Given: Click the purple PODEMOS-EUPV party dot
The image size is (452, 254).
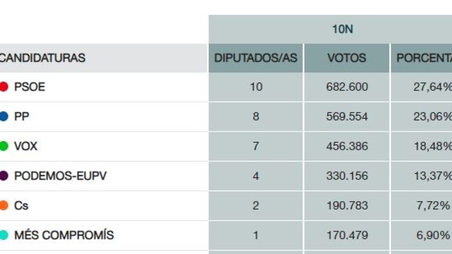Looking at the screenshot, I should click(x=4, y=176).
